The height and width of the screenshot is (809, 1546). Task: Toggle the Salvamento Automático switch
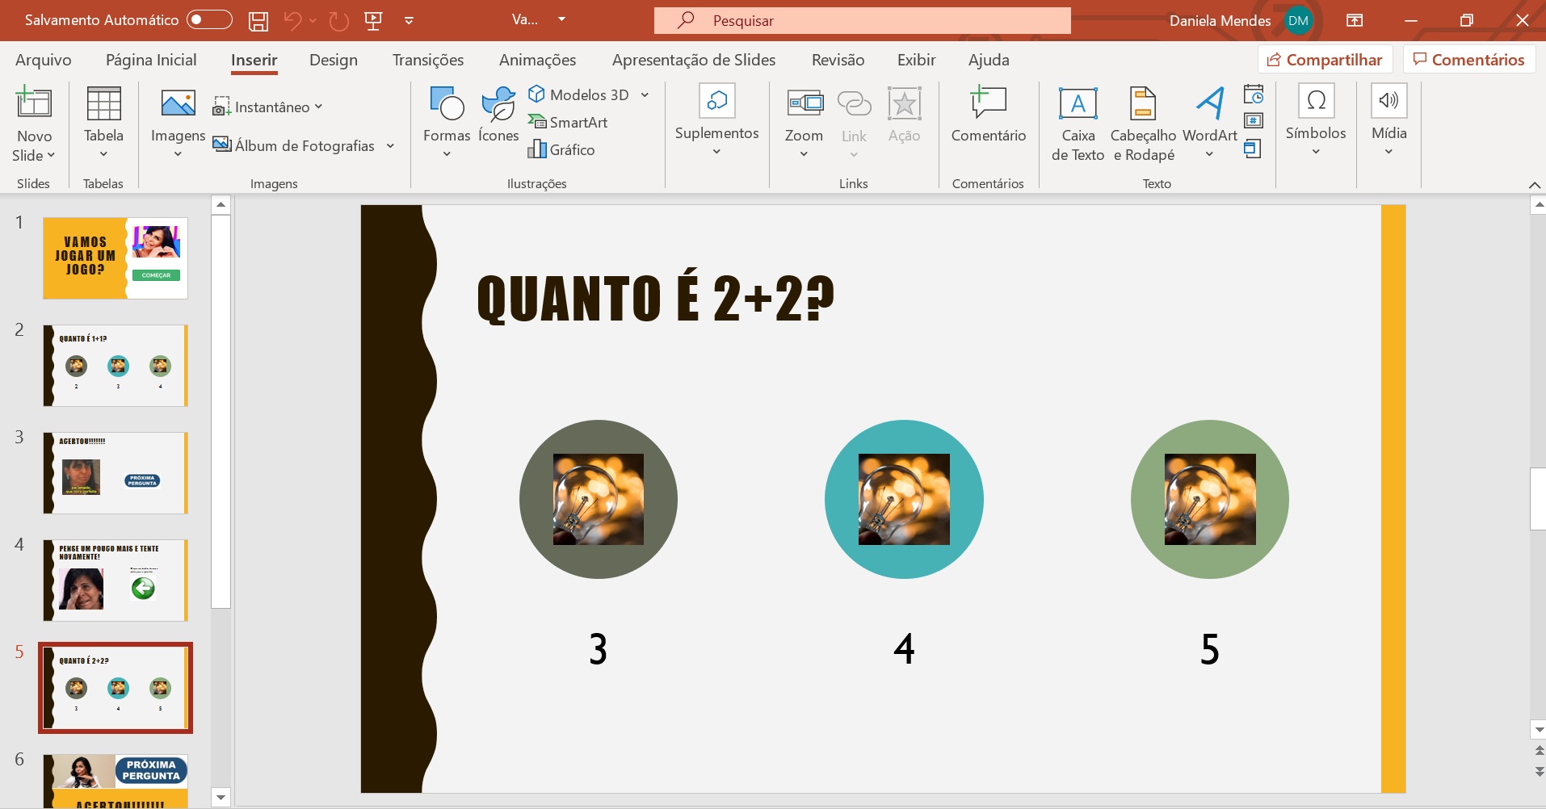pos(209,20)
